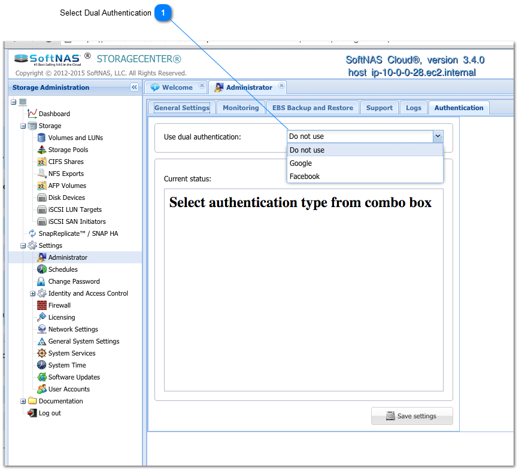Viewport: 519px width, 471px height.
Task: Click the Documentation folder icon
Action: (32, 401)
